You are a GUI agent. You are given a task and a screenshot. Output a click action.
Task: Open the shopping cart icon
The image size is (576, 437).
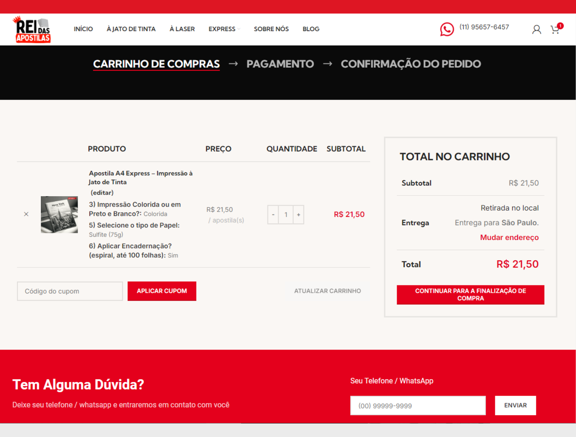tap(555, 30)
